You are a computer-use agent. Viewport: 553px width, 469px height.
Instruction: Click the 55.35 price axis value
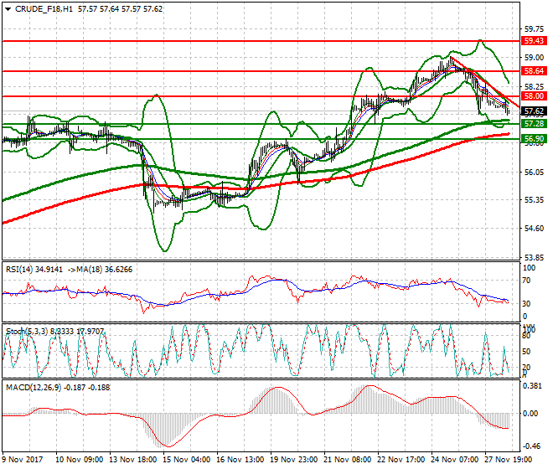[534, 200]
